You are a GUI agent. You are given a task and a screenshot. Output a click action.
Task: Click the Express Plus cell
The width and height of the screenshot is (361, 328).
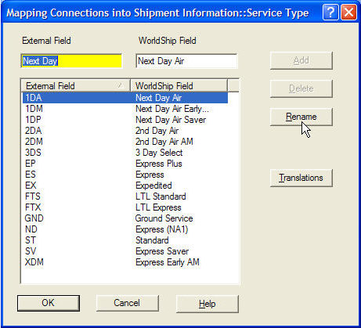159,164
